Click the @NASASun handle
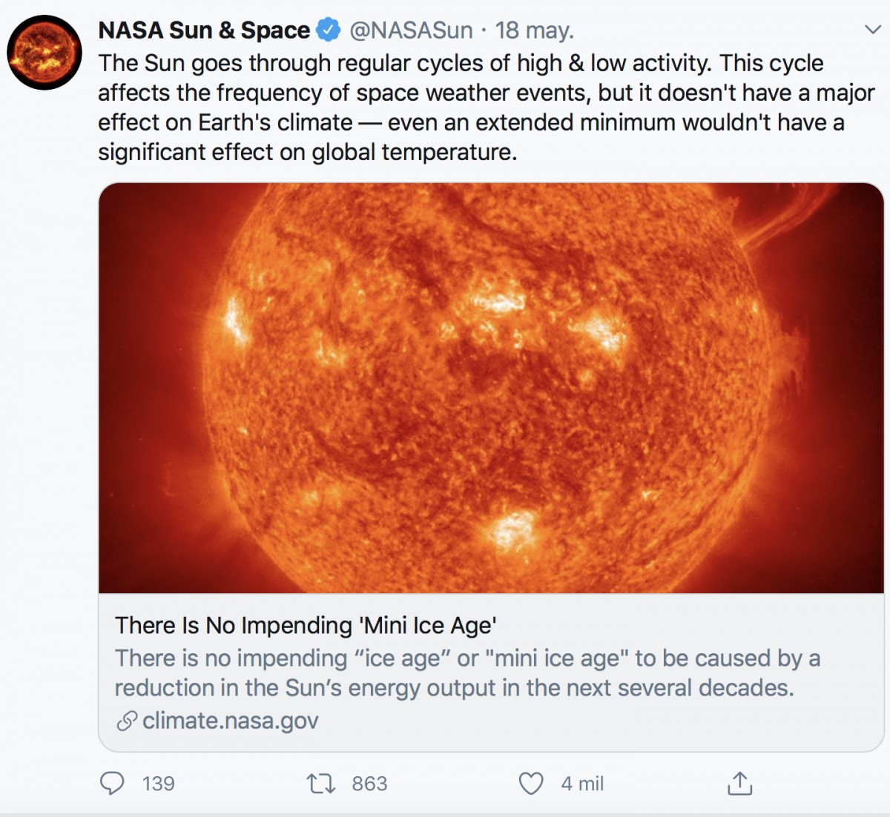The image size is (890, 817). pyautogui.click(x=410, y=30)
